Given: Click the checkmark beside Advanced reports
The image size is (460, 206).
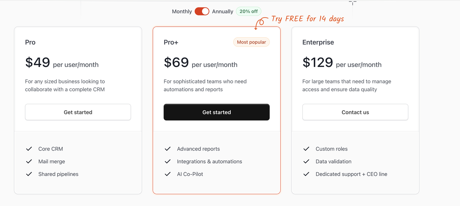Looking at the screenshot, I should point(167,149).
